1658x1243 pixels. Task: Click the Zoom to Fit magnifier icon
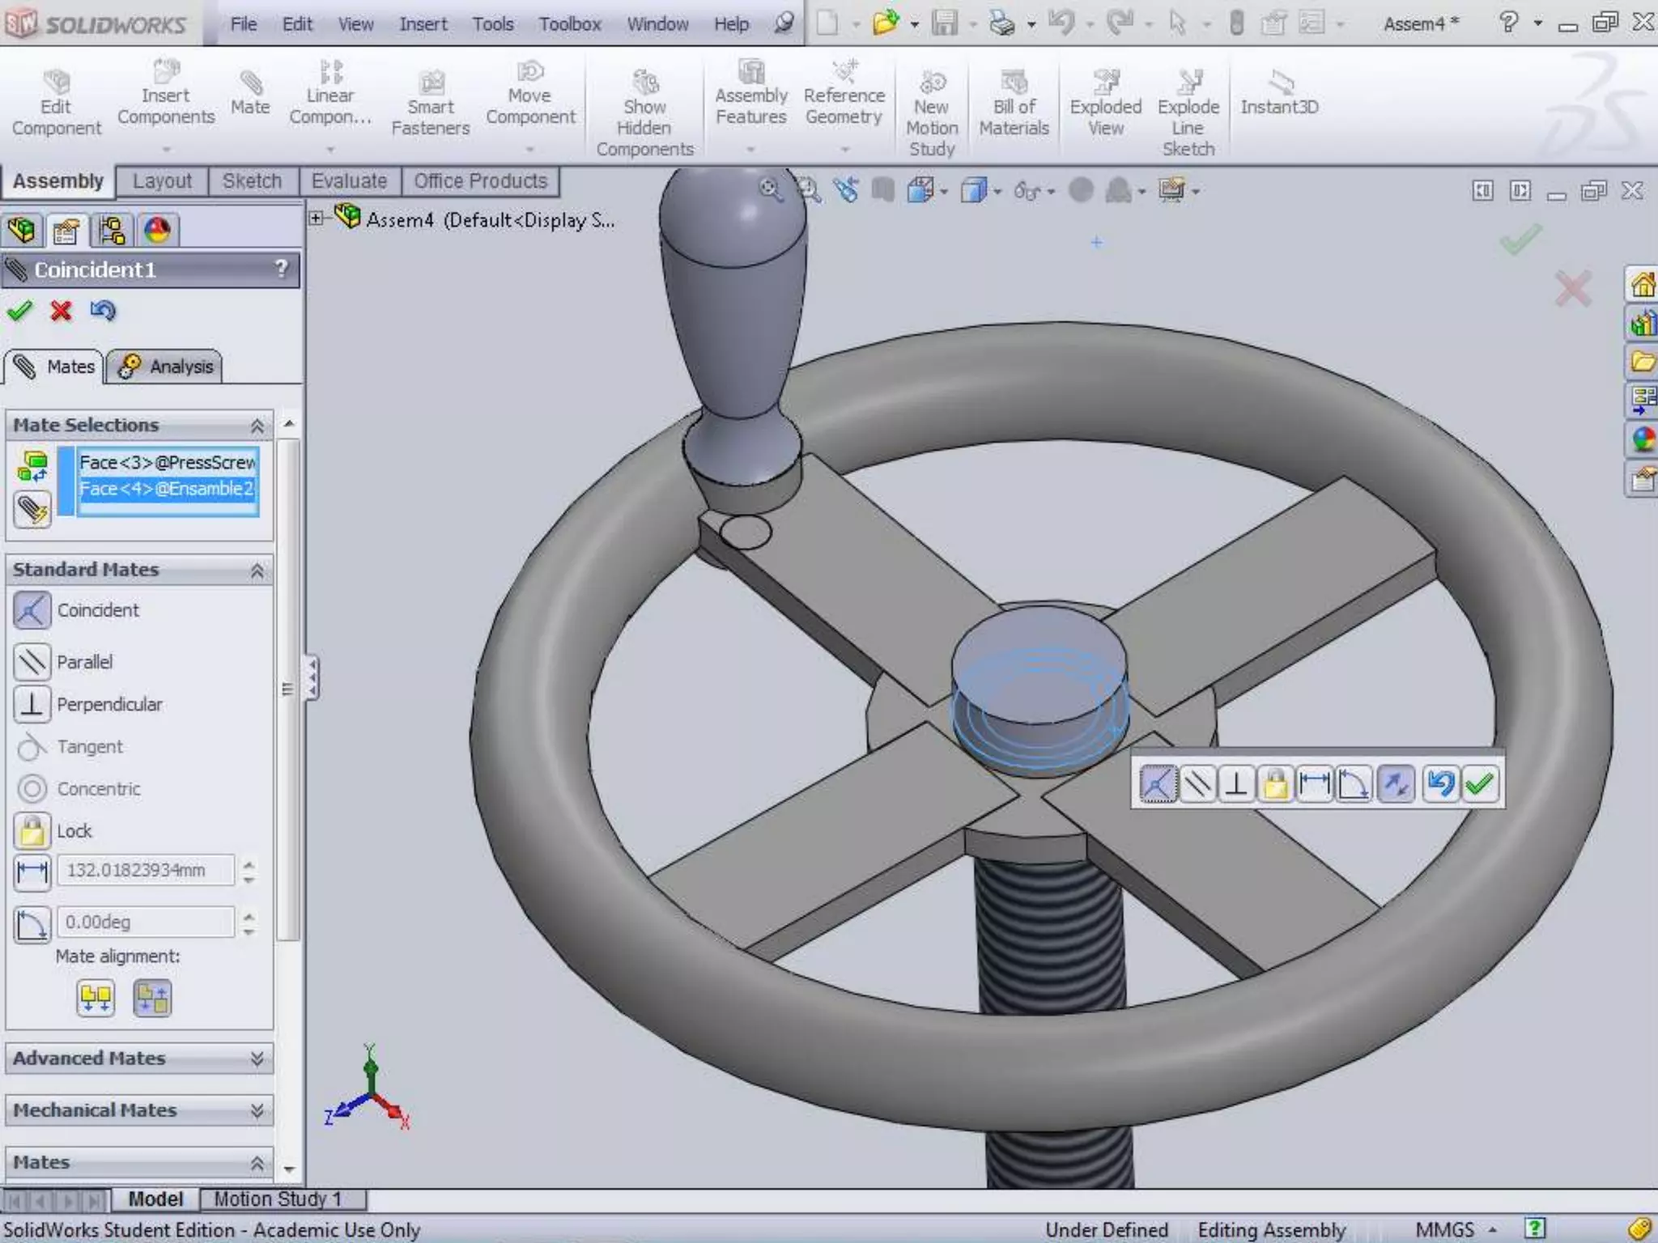[x=770, y=190]
